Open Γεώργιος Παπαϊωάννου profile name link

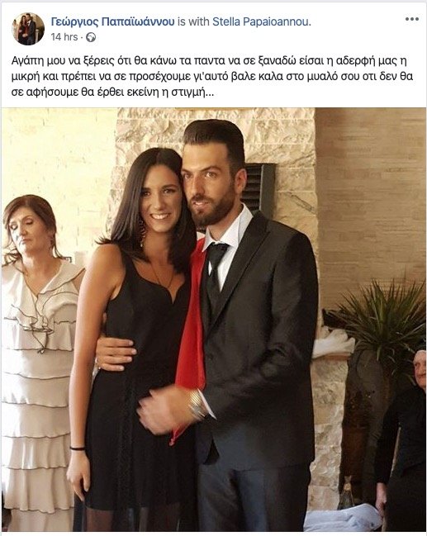[112, 21]
